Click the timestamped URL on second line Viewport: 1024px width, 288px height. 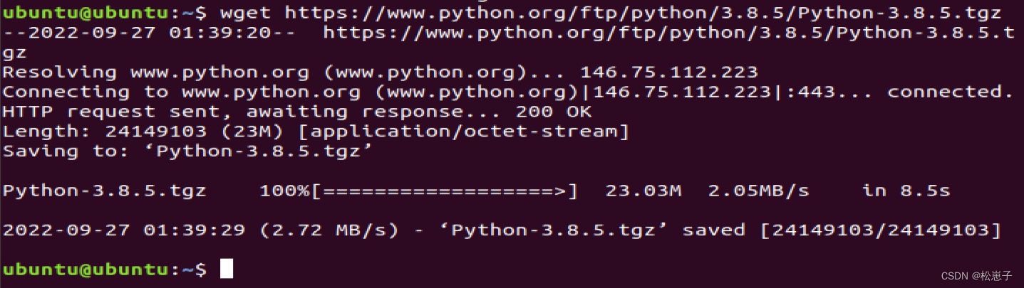(673, 33)
